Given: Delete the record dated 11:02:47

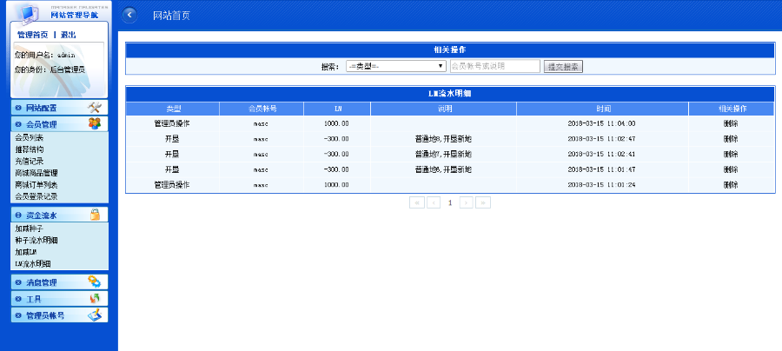Looking at the screenshot, I should pos(731,139).
